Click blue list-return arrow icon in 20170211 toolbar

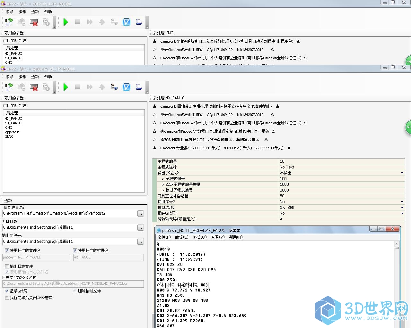tap(139, 22)
